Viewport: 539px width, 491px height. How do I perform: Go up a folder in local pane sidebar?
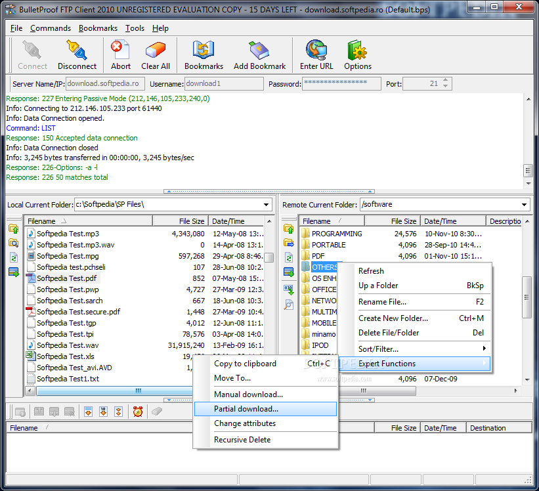pyautogui.click(x=13, y=229)
